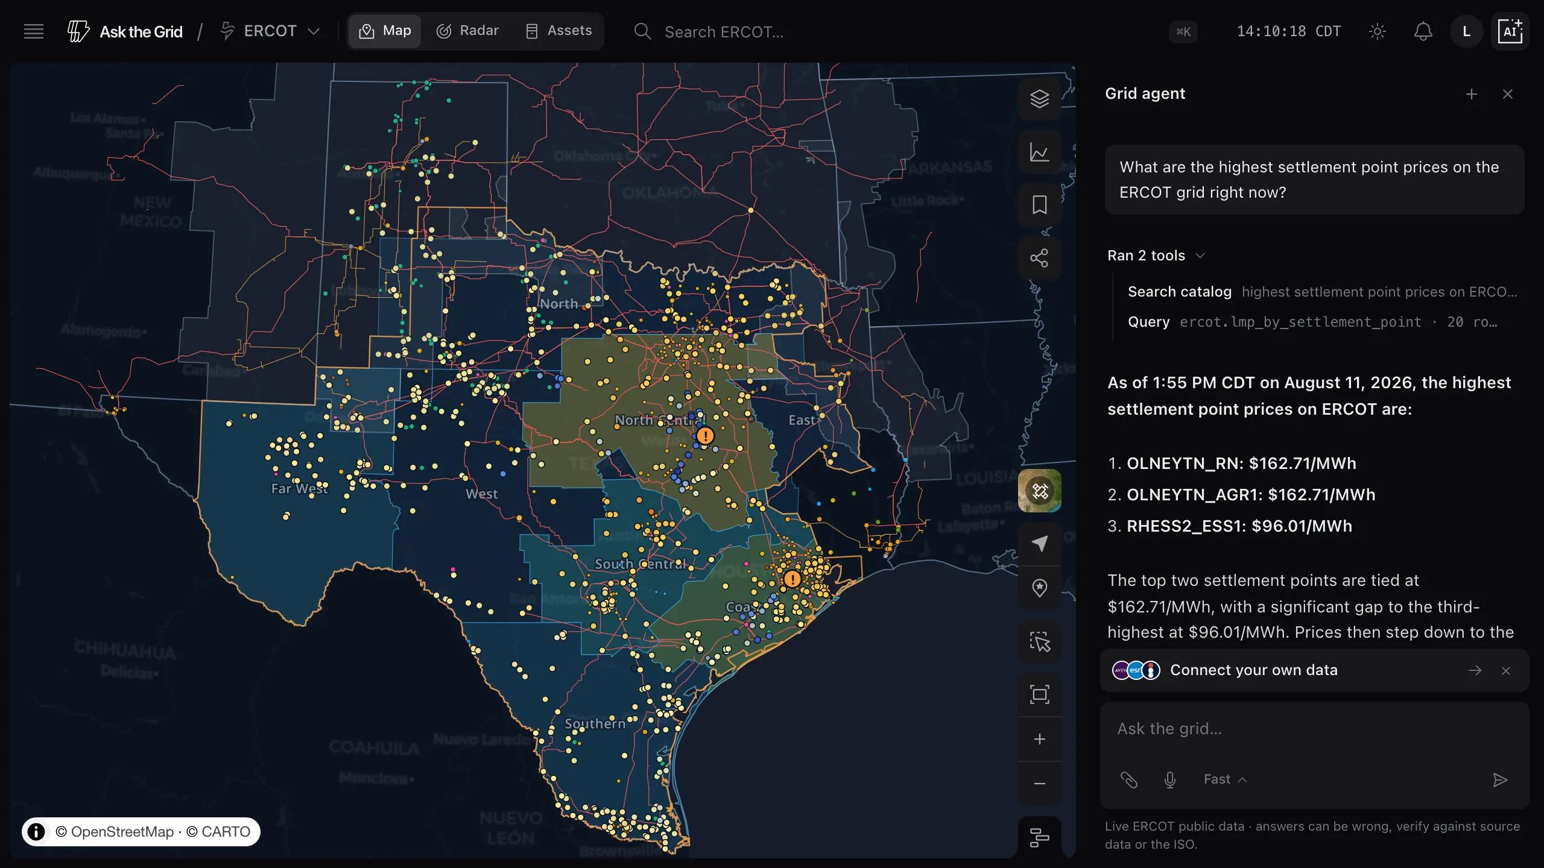This screenshot has width=1544, height=868.
Task: Fit map to full extent
Action: pos(1039,694)
